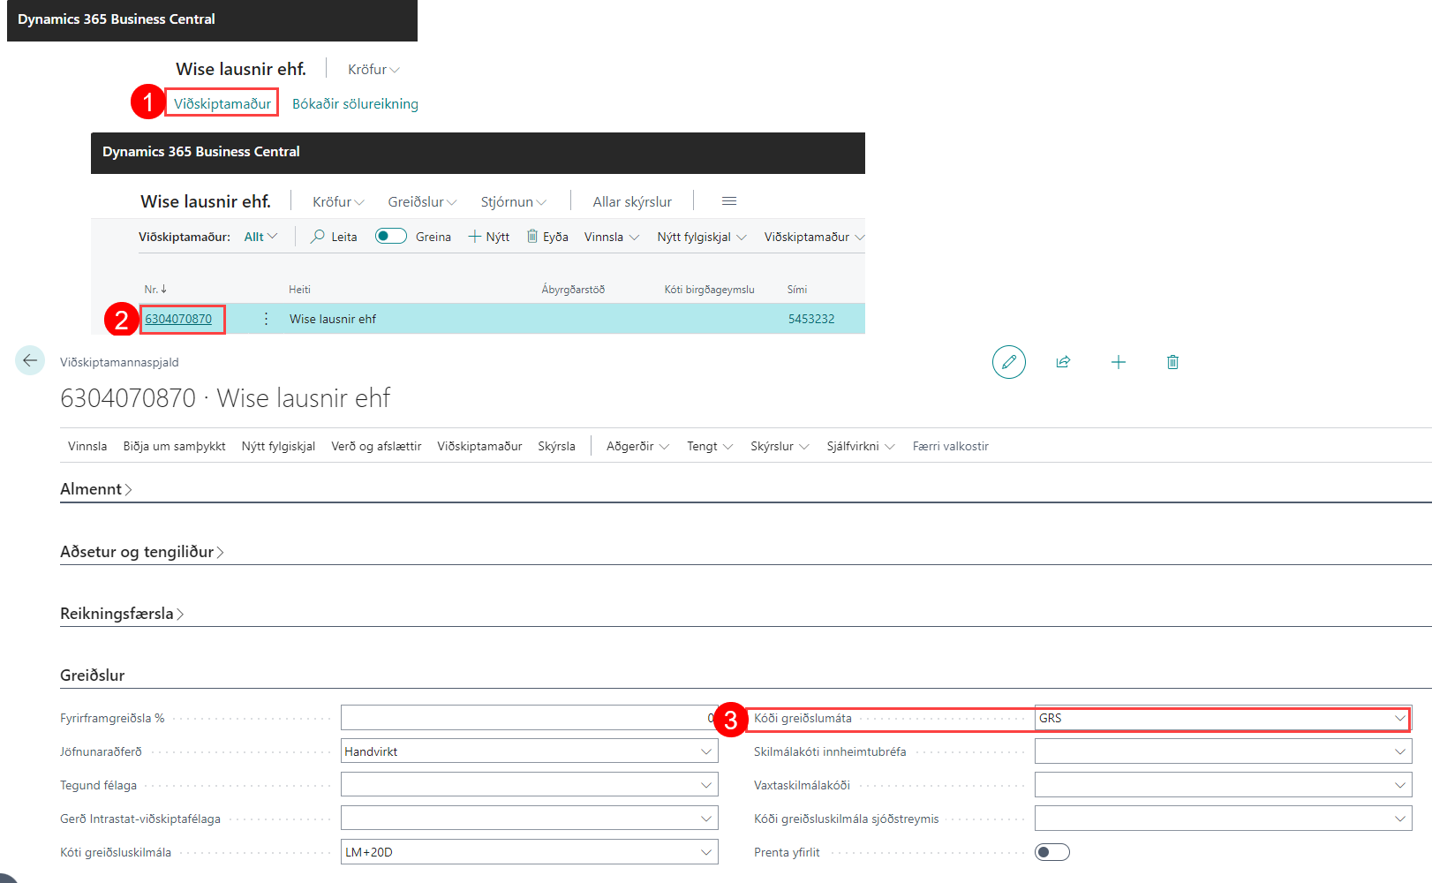Screen dimensions: 1432x883
Task: Click the share icon on customer card
Action: [1063, 362]
